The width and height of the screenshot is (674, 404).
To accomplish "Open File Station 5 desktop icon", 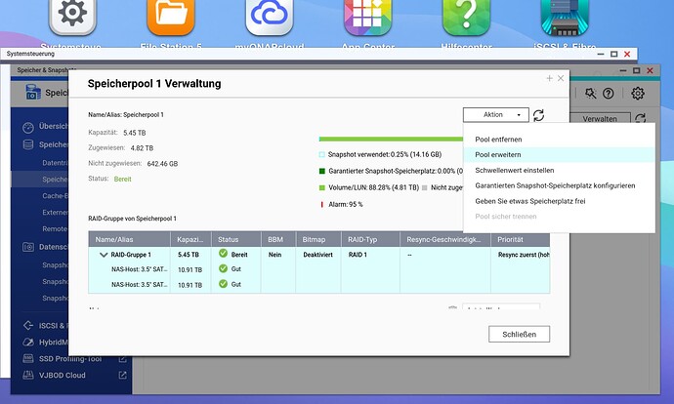I will tap(171, 18).
